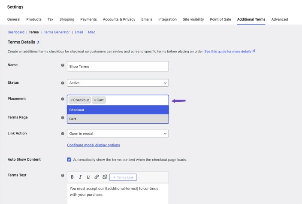302x204 pixels.
Task: Toggle italic formatting in Terms Text editor
Action: [80, 177]
